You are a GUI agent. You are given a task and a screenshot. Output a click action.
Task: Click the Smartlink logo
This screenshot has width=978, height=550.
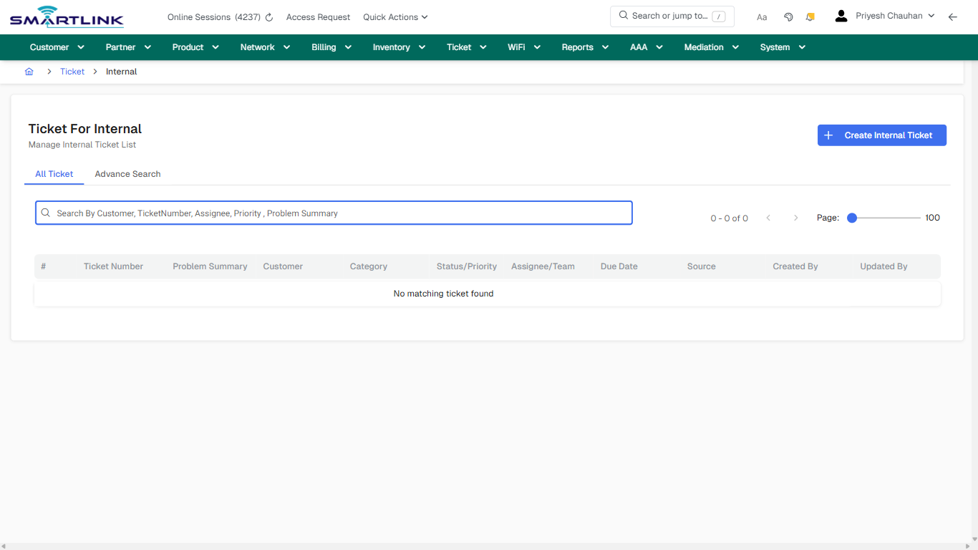66,16
